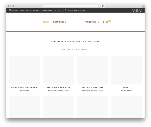Click the Tradición de calidad y servicio tagline

[75, 49]
